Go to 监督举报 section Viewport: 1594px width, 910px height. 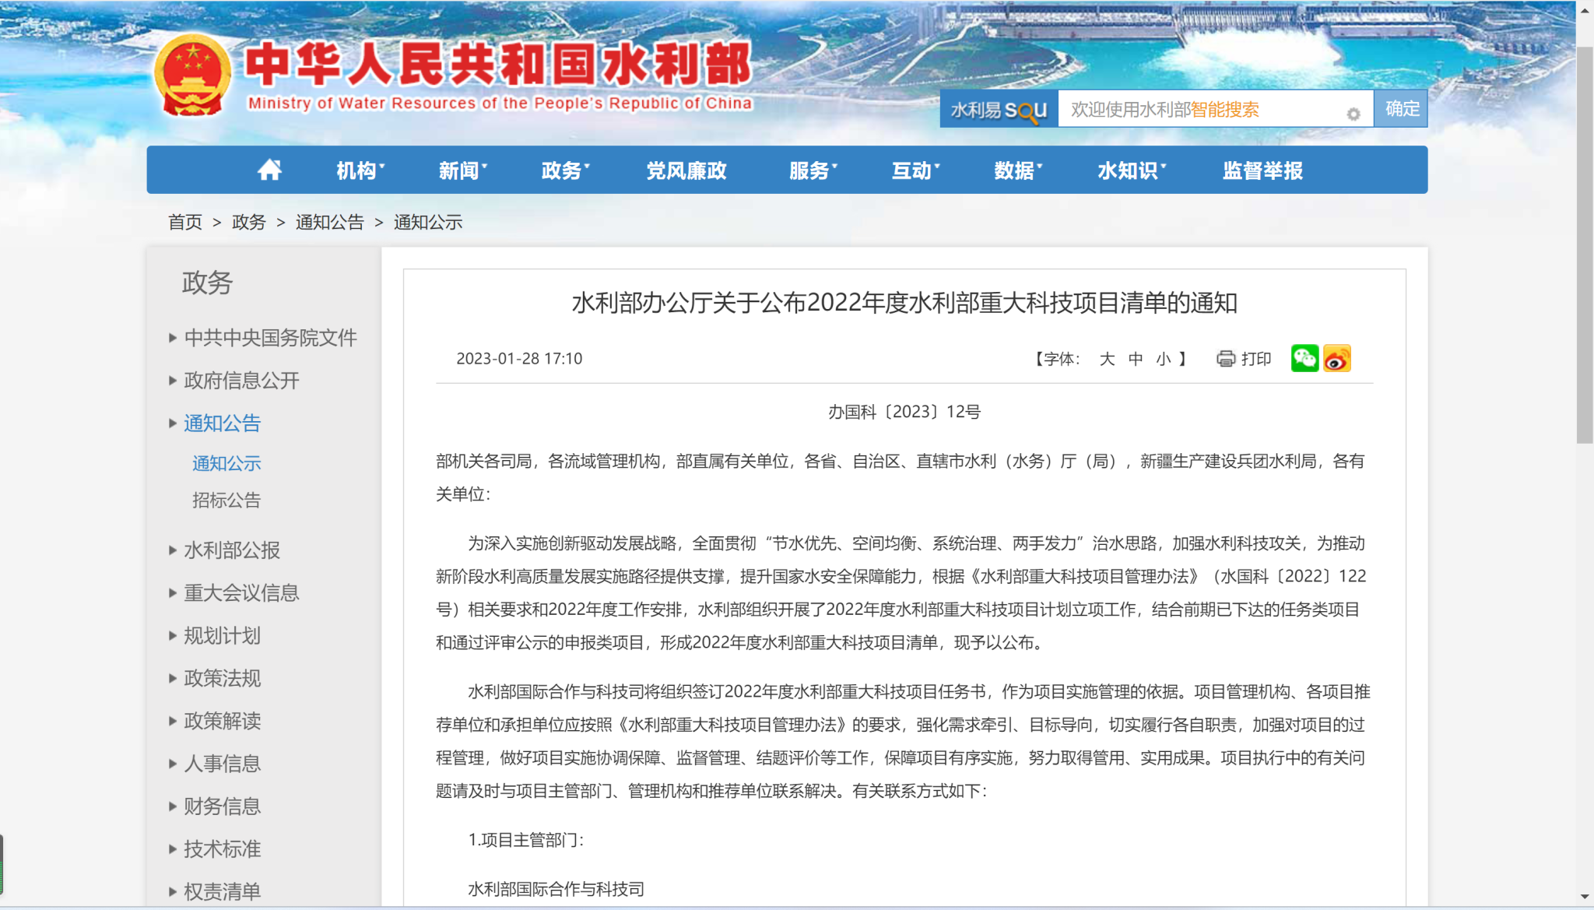pos(1262,170)
